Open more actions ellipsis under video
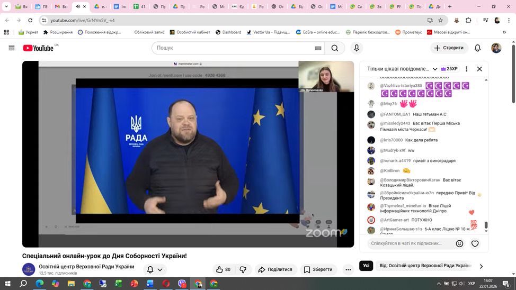516x290 pixels. point(348,269)
